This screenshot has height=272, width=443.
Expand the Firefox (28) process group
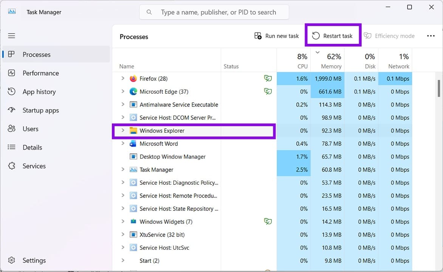click(x=122, y=78)
